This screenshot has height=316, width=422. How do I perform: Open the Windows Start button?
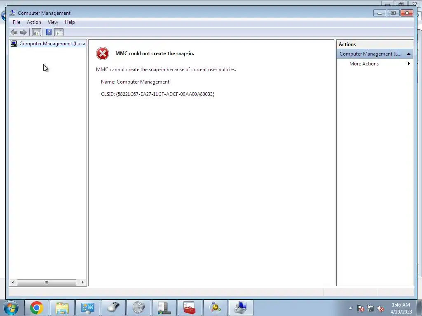tap(11, 308)
